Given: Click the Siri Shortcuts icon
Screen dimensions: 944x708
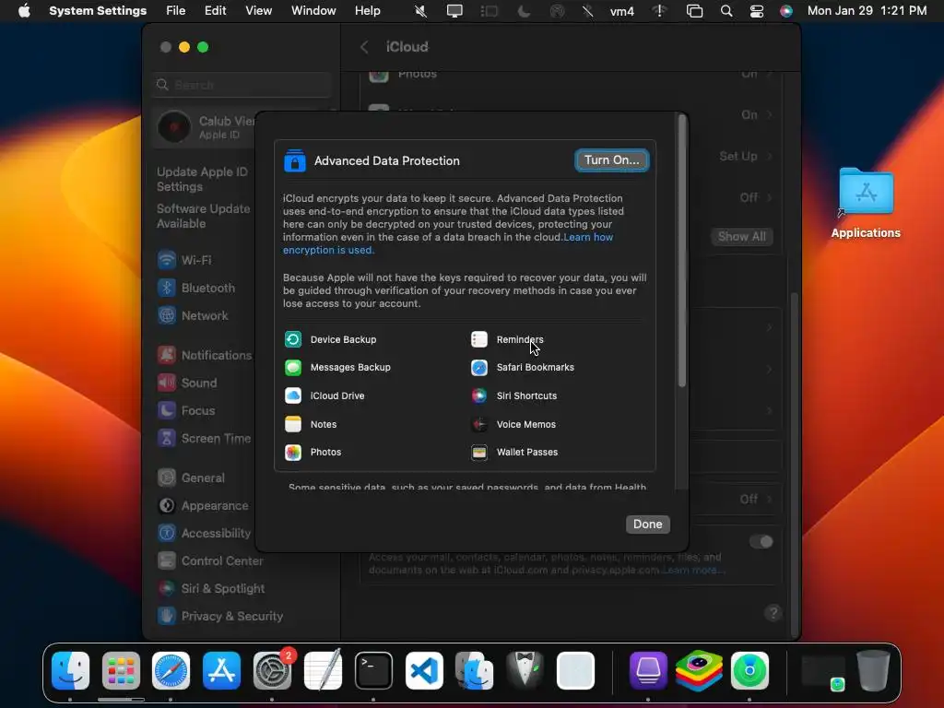Looking at the screenshot, I should 479,395.
